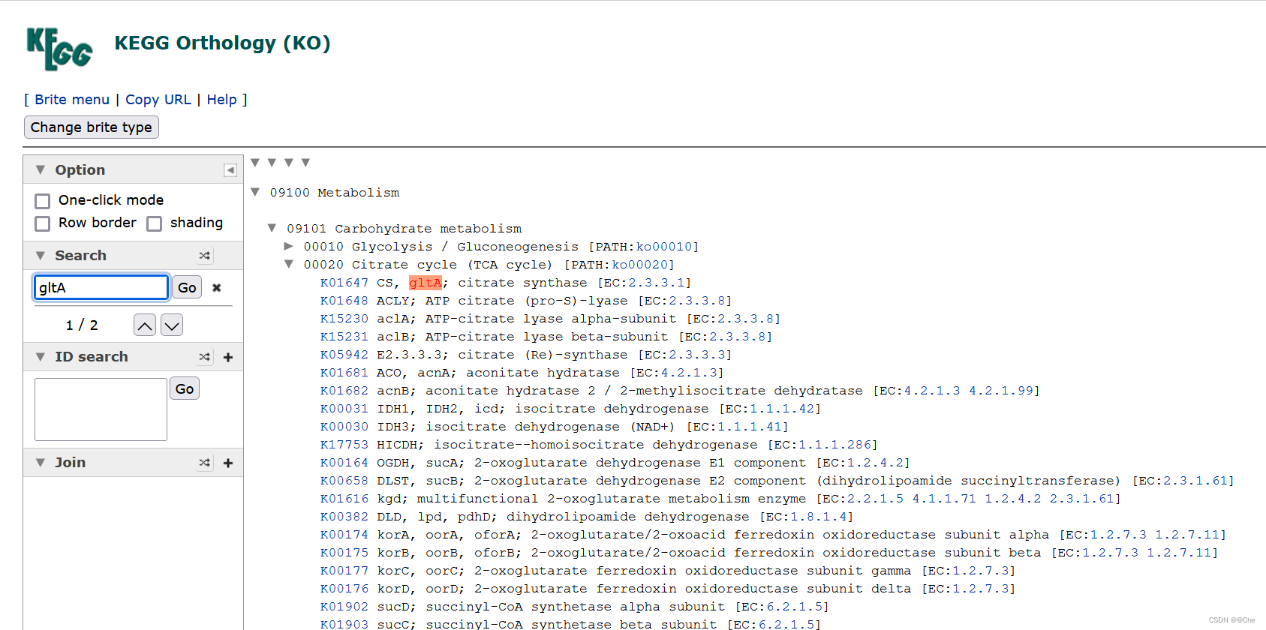Open the K17753 HICDH entry
Viewport: 1266px width, 630px height.
pos(344,445)
